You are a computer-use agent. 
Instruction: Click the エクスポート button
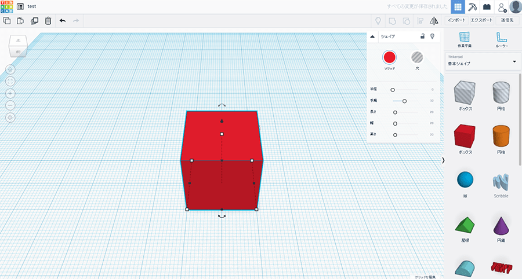481,20
